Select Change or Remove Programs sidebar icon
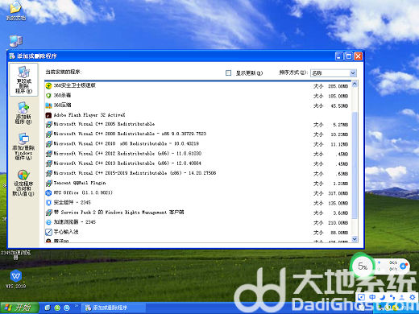 point(23,80)
